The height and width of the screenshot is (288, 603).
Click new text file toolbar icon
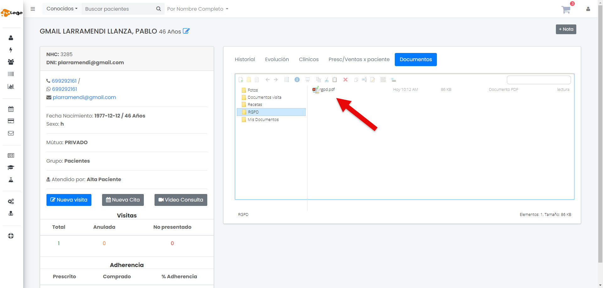(257, 80)
